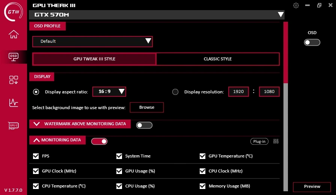Click the GT III logo
Image resolution: width=336 pixels, height=195 pixels.
tap(14, 12)
